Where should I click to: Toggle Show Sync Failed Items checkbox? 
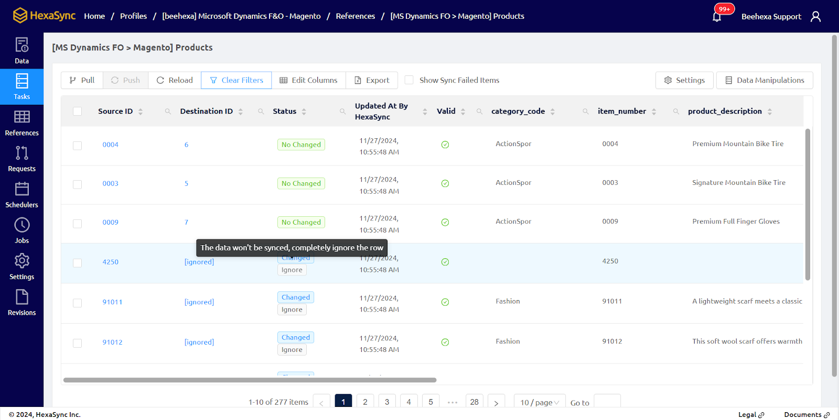[409, 80]
